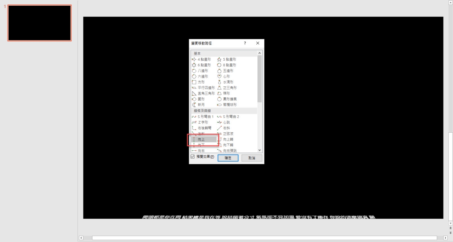This screenshot has width=453, height=242.
Task: Pick the 正弦波 sine wave path
Action: [x=225, y=134]
